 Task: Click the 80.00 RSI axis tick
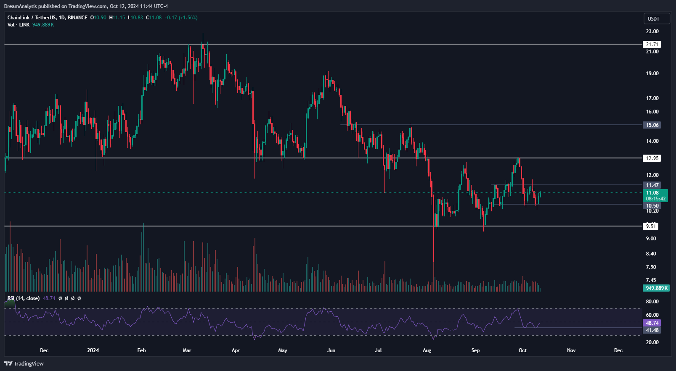tap(652, 302)
